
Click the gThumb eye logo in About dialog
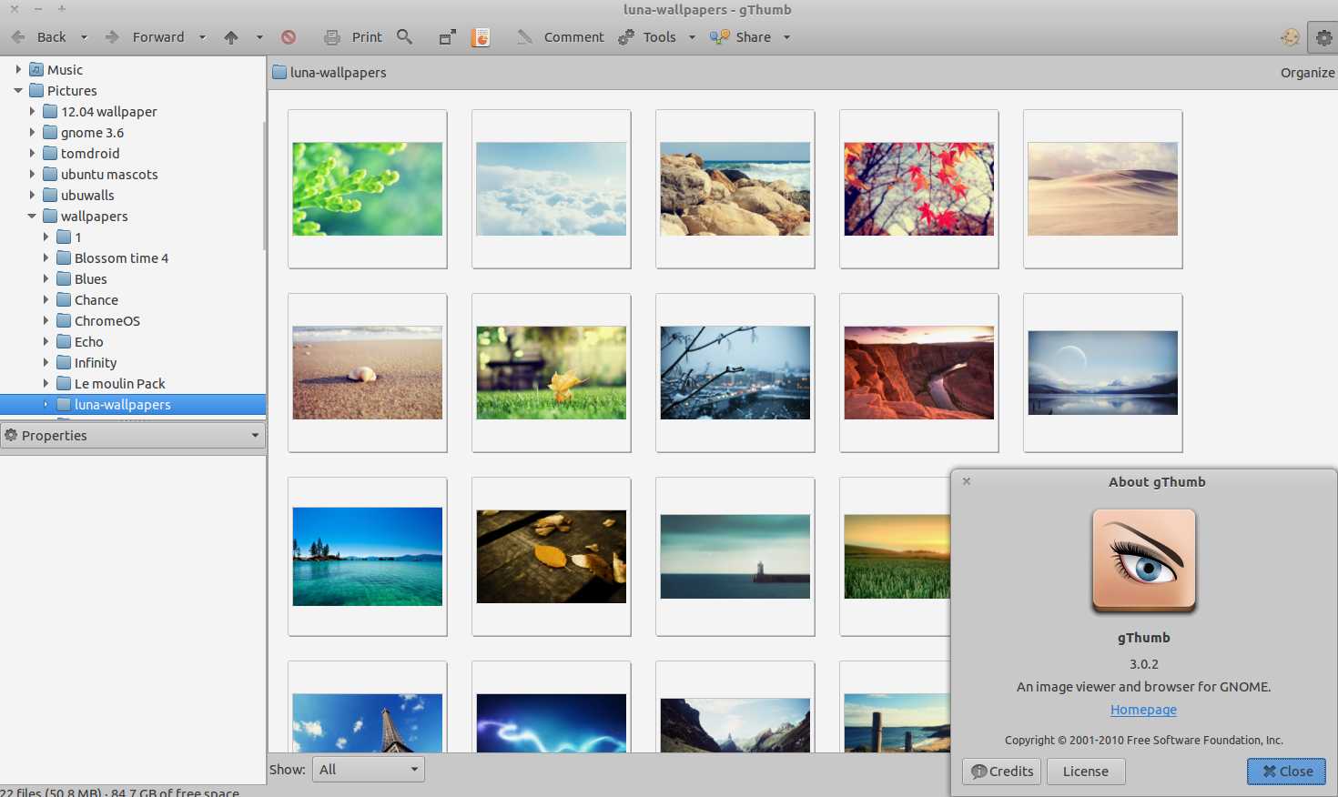1144,560
